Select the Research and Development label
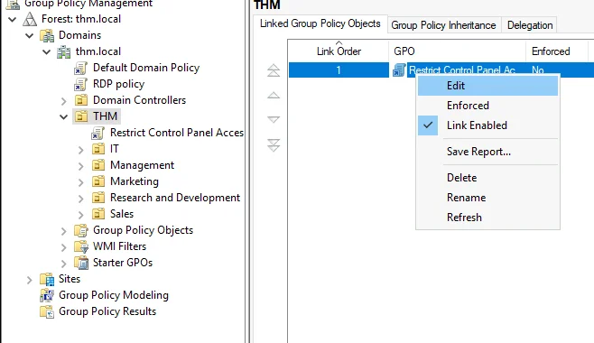 click(175, 198)
